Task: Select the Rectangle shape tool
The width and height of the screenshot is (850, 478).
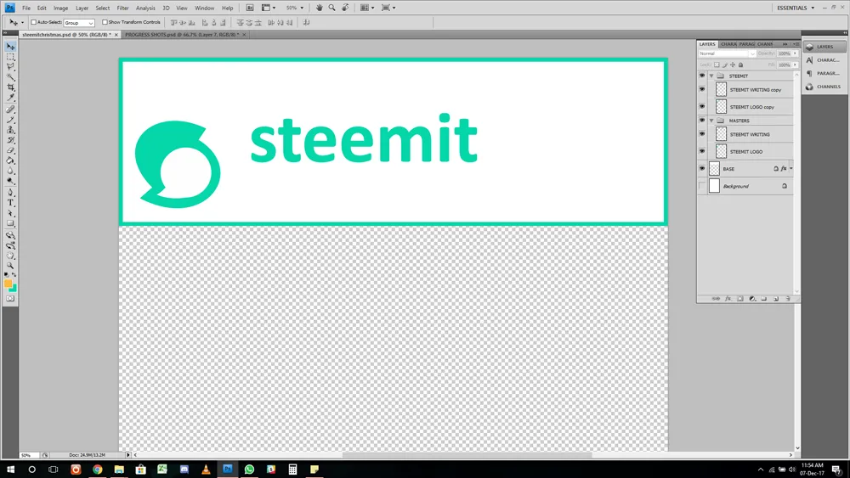Action: tap(10, 223)
